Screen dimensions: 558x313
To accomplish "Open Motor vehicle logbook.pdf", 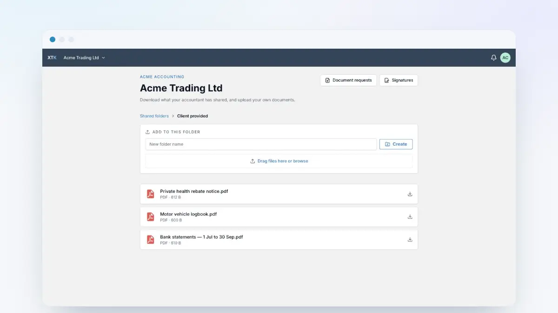I will click(x=279, y=217).
